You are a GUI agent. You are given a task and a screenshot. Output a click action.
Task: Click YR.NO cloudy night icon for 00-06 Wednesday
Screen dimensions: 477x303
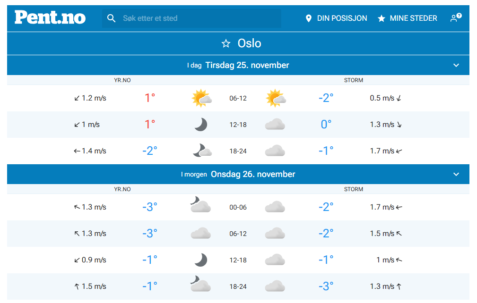click(x=200, y=206)
